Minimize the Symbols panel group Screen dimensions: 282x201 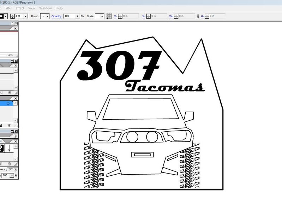12,131
